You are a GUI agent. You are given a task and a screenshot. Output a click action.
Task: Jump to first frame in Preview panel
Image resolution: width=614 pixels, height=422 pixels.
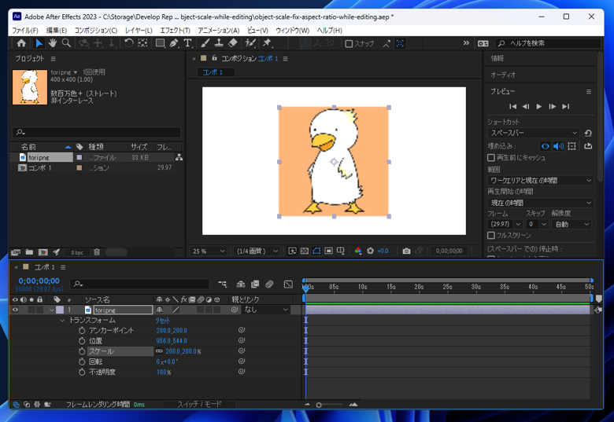click(x=512, y=106)
